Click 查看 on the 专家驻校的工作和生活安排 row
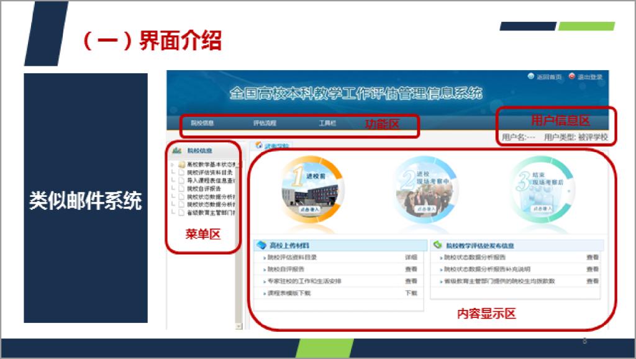 pyautogui.click(x=411, y=281)
